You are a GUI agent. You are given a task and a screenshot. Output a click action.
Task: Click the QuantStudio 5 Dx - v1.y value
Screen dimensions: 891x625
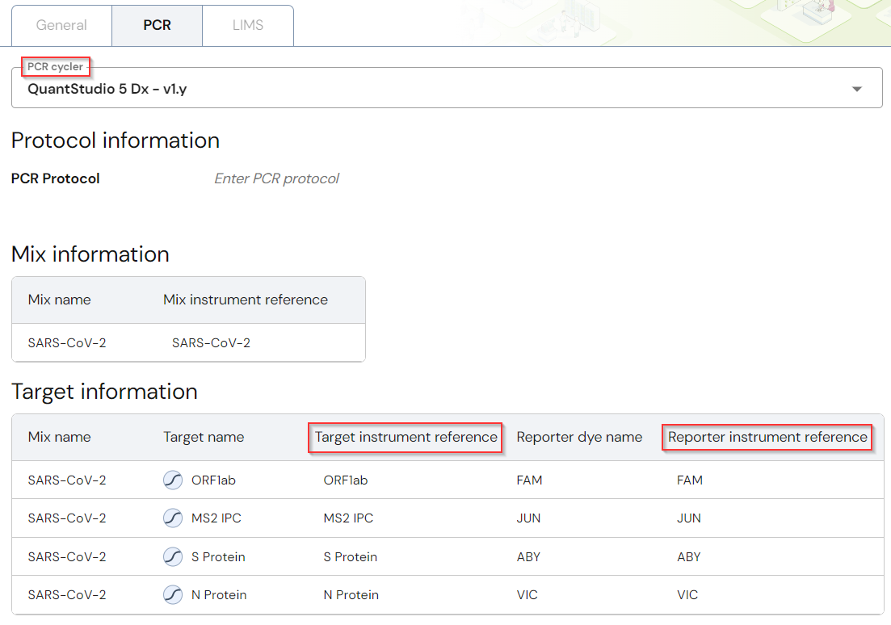coord(107,89)
